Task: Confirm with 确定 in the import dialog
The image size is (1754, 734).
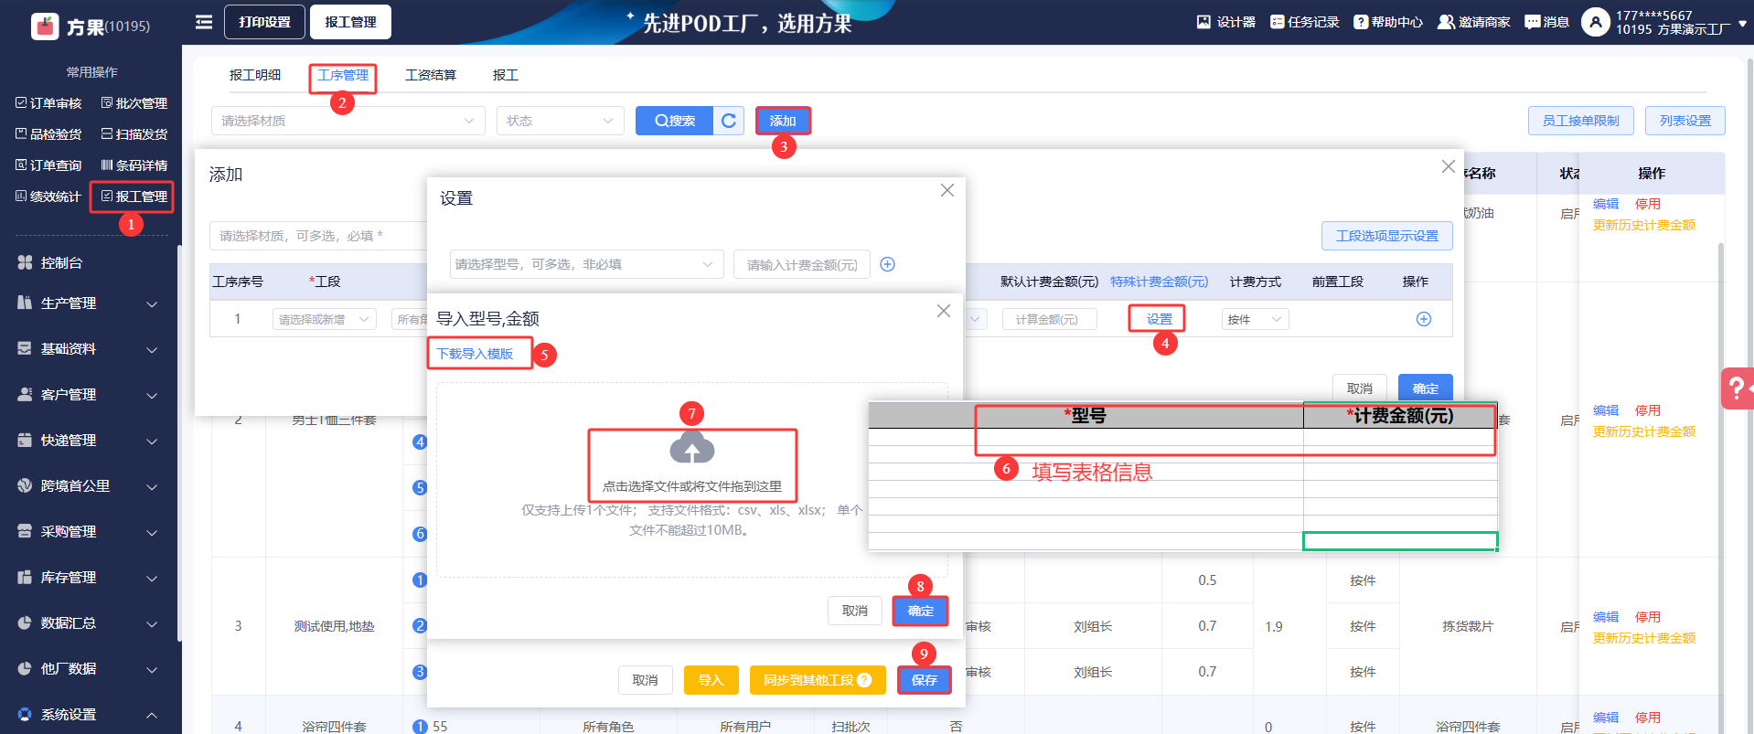Action: pyautogui.click(x=920, y=611)
